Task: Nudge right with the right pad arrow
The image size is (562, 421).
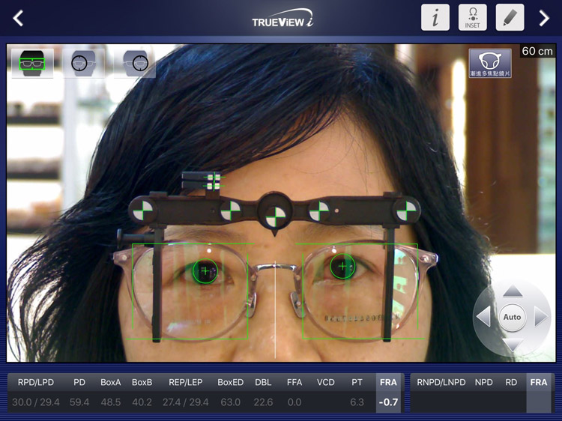Action: [x=541, y=317]
